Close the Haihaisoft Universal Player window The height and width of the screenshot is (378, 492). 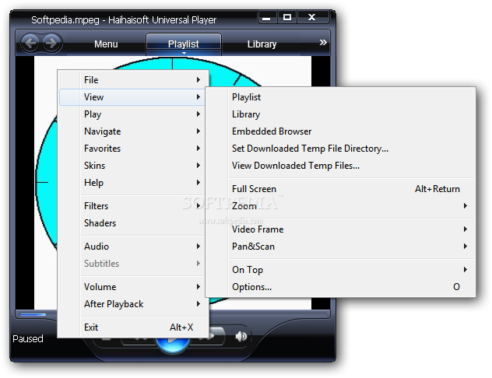312,17
